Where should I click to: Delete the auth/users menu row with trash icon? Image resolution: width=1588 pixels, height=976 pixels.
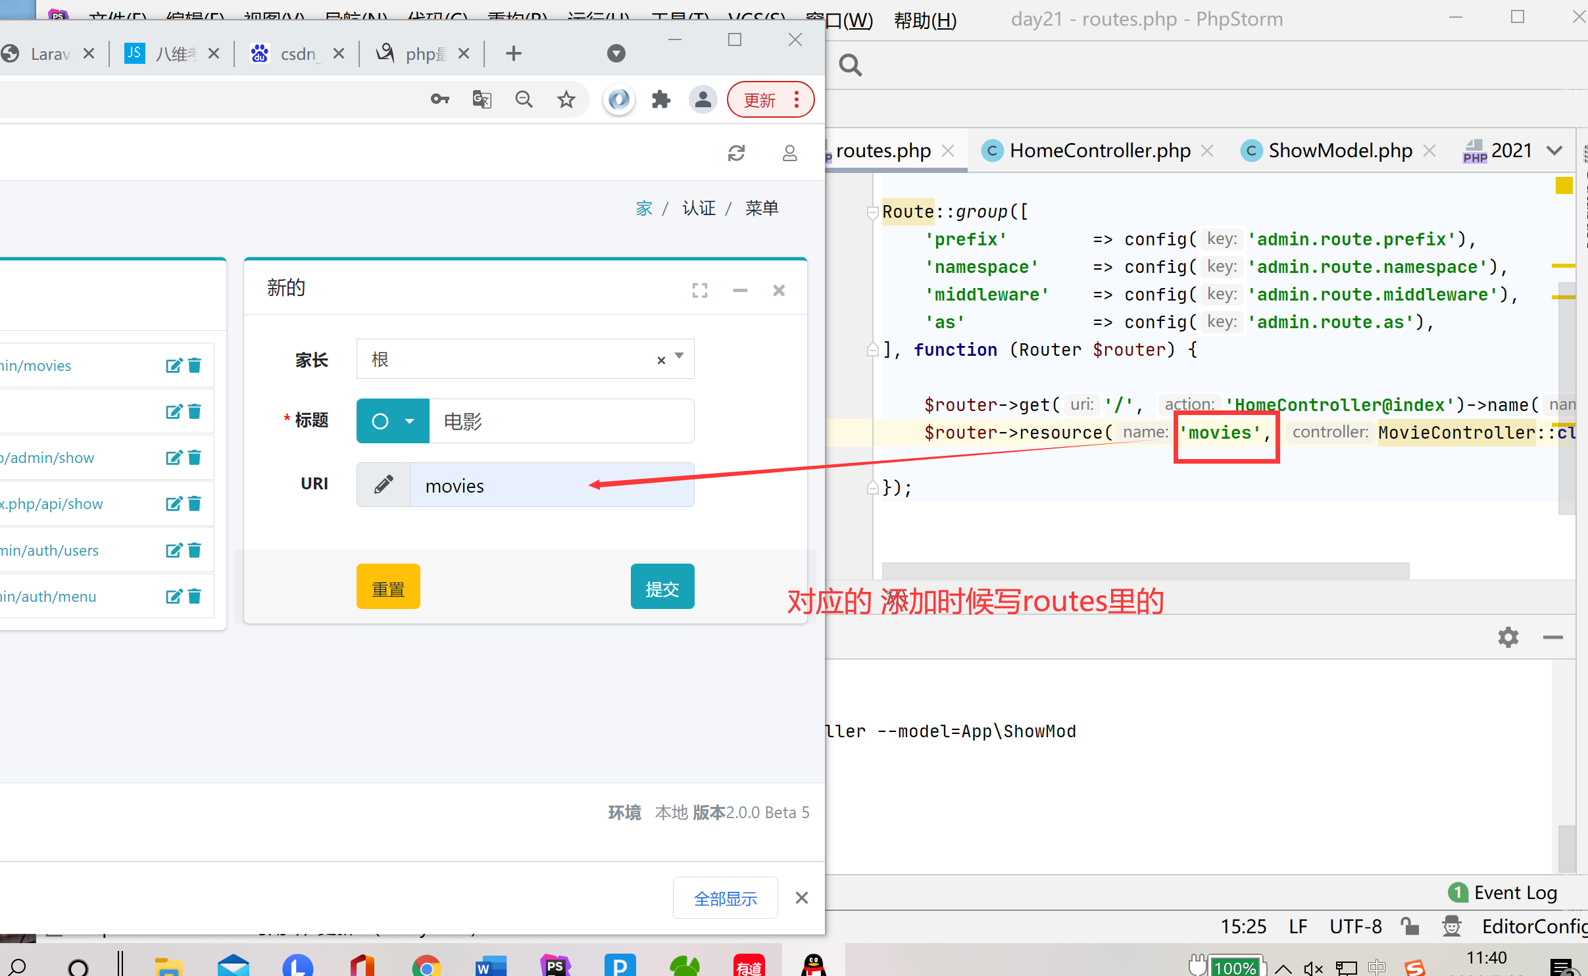(x=195, y=550)
